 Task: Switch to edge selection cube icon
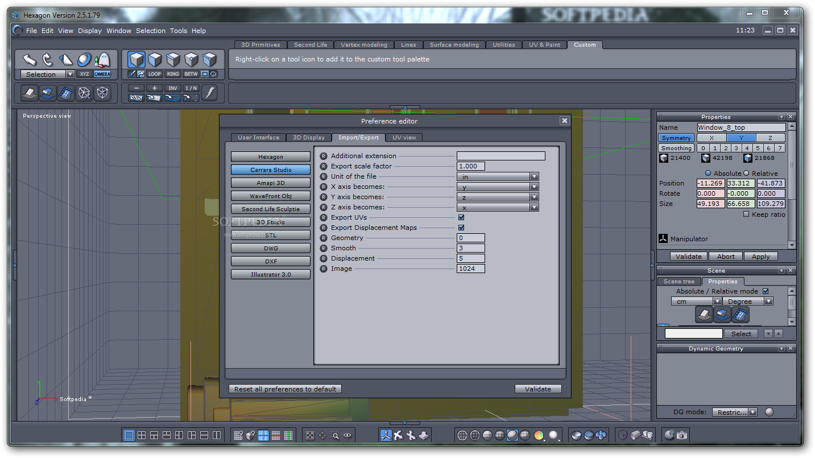173,59
